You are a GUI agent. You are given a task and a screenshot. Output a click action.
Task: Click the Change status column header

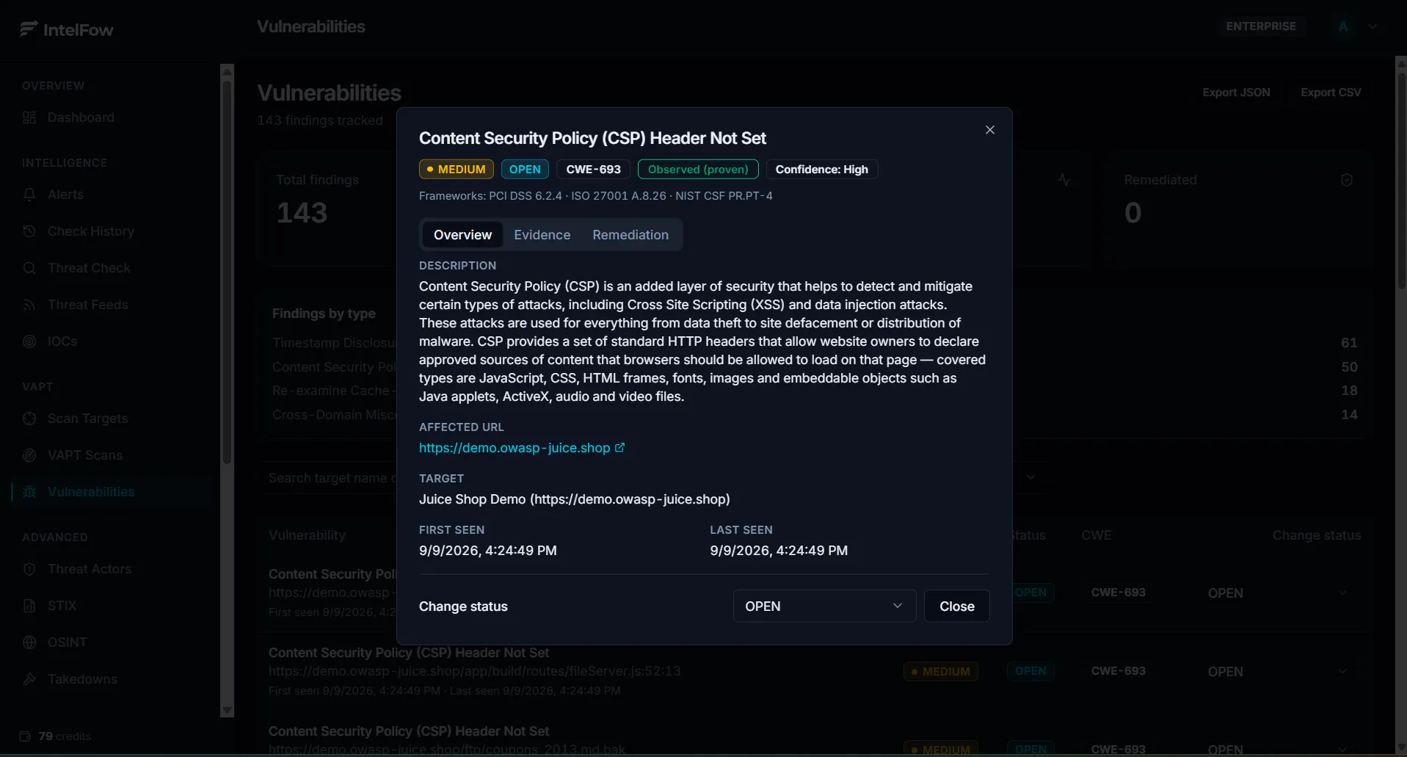click(x=1317, y=535)
